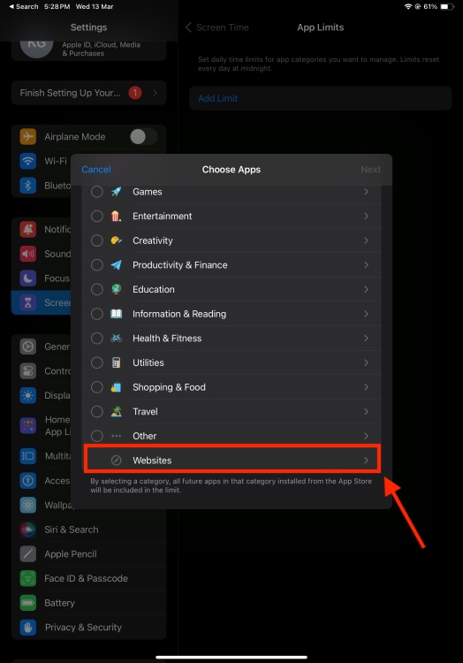Select the Games category radio circle

point(96,192)
